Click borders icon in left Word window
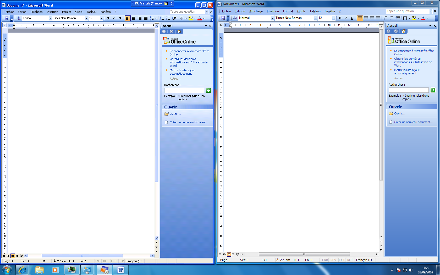This screenshot has height=275, width=440. [x=182, y=18]
